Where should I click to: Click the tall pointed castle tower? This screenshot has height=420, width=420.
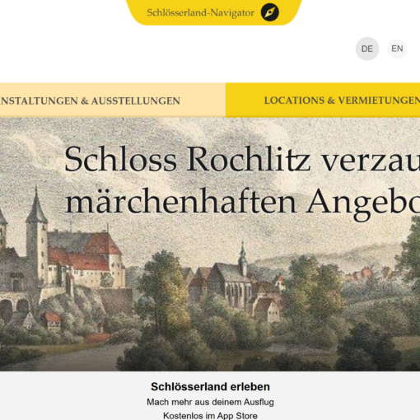[x=36, y=236]
